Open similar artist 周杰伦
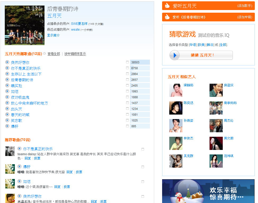The image size is (258, 203). click(x=229, y=121)
